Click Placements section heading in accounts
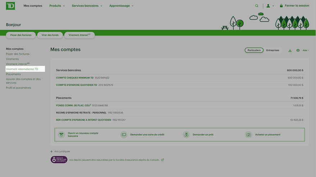Screen dimensions: 316x177 64,98
